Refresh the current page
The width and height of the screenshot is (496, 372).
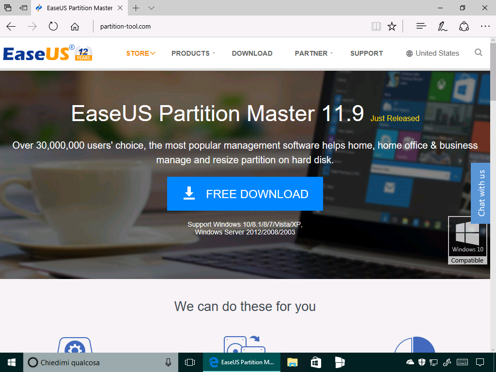(53, 26)
